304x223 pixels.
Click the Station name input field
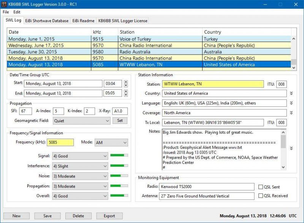pyautogui.click(x=213, y=84)
